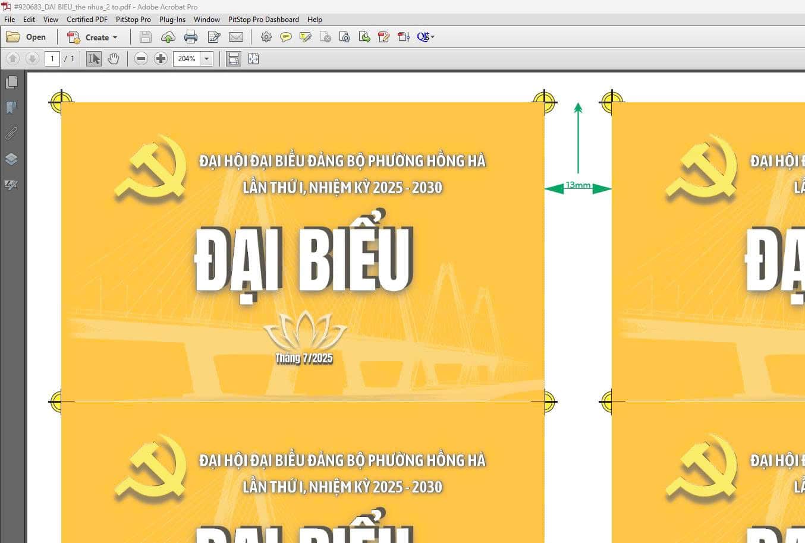The height and width of the screenshot is (543, 805).
Task: Click the Hand pan tool
Action: 114,59
